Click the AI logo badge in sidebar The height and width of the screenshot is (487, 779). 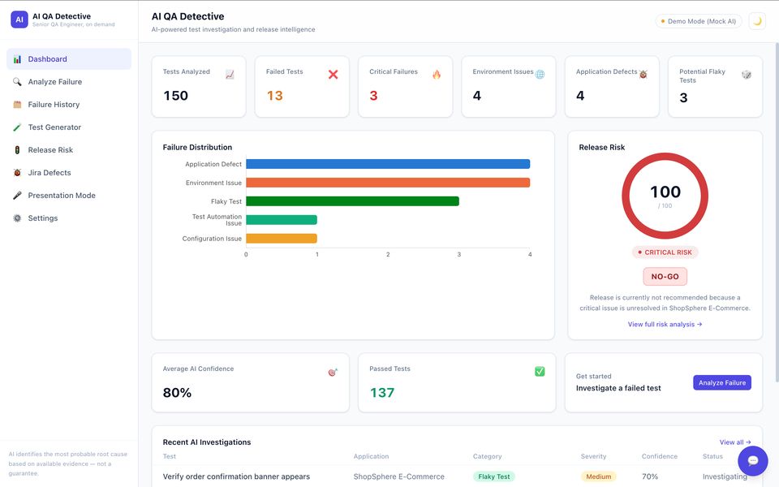(19, 19)
